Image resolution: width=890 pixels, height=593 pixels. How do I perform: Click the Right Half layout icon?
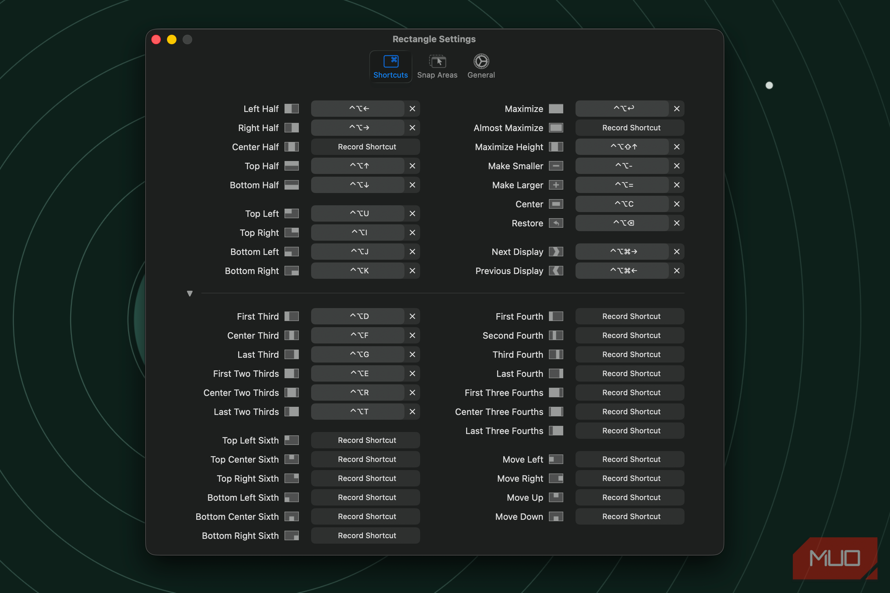[x=291, y=128]
